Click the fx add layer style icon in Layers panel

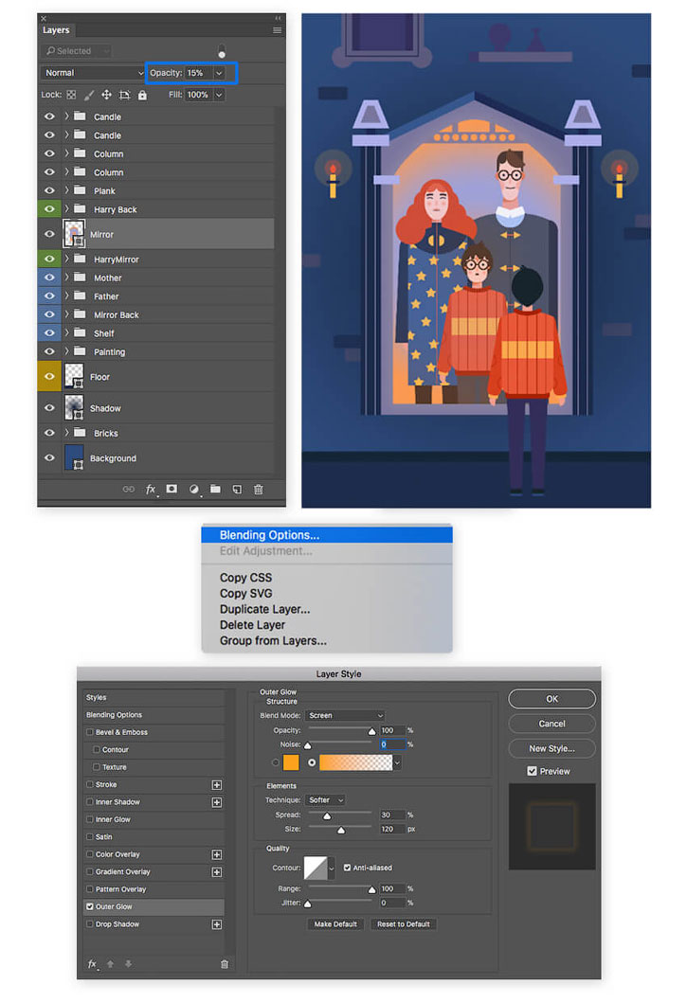click(151, 490)
